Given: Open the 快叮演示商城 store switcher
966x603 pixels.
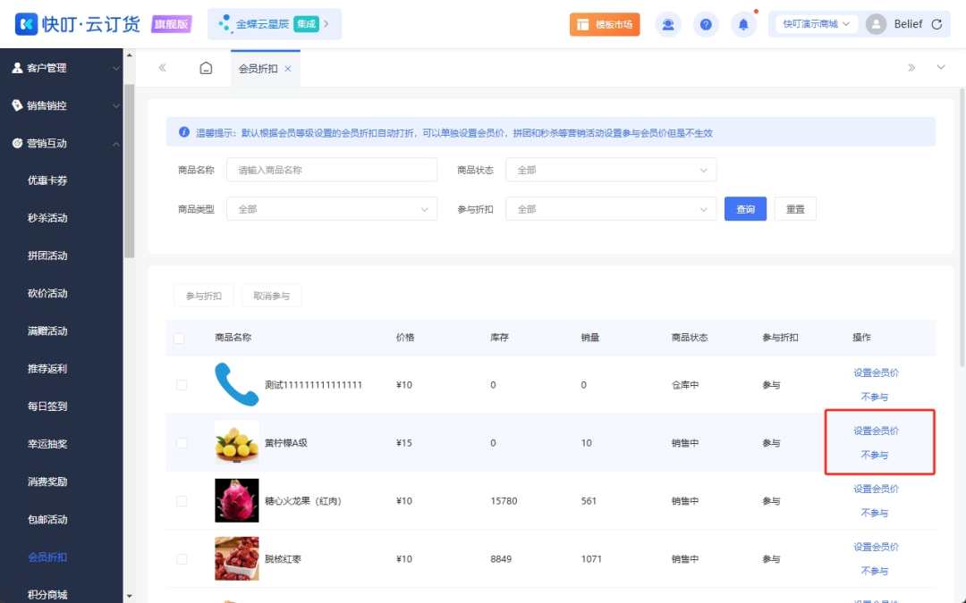Looking at the screenshot, I should (814, 24).
